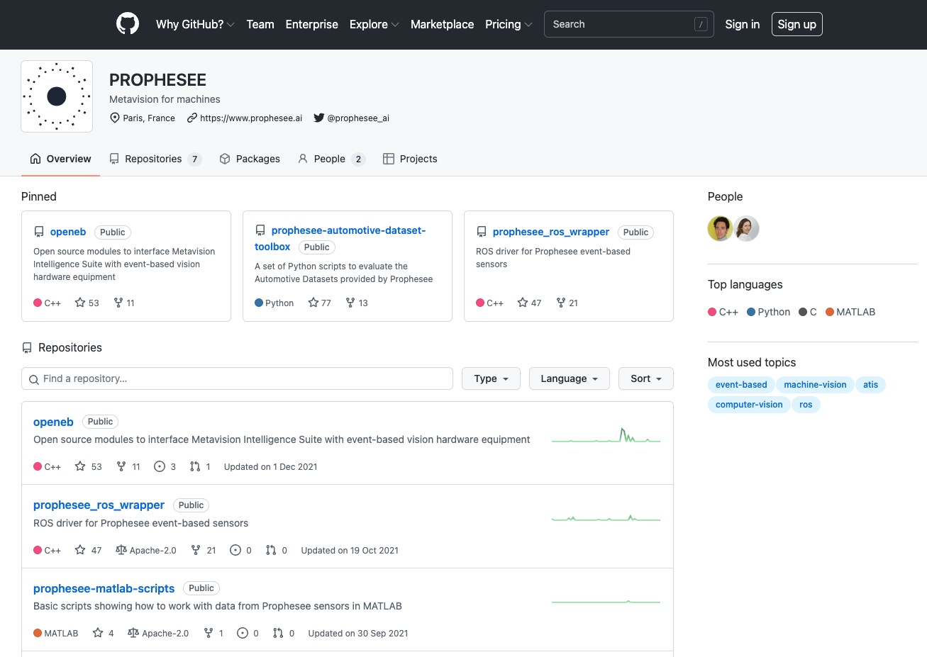
Task: Click the Python language color dot in Top languages
Action: point(751,312)
